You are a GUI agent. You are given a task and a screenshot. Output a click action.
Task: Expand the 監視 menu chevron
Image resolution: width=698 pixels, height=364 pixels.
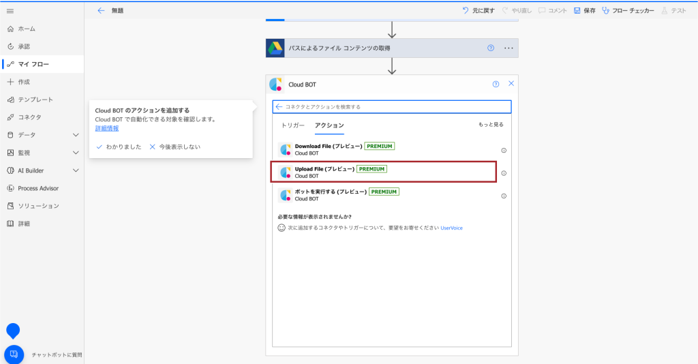pos(76,153)
